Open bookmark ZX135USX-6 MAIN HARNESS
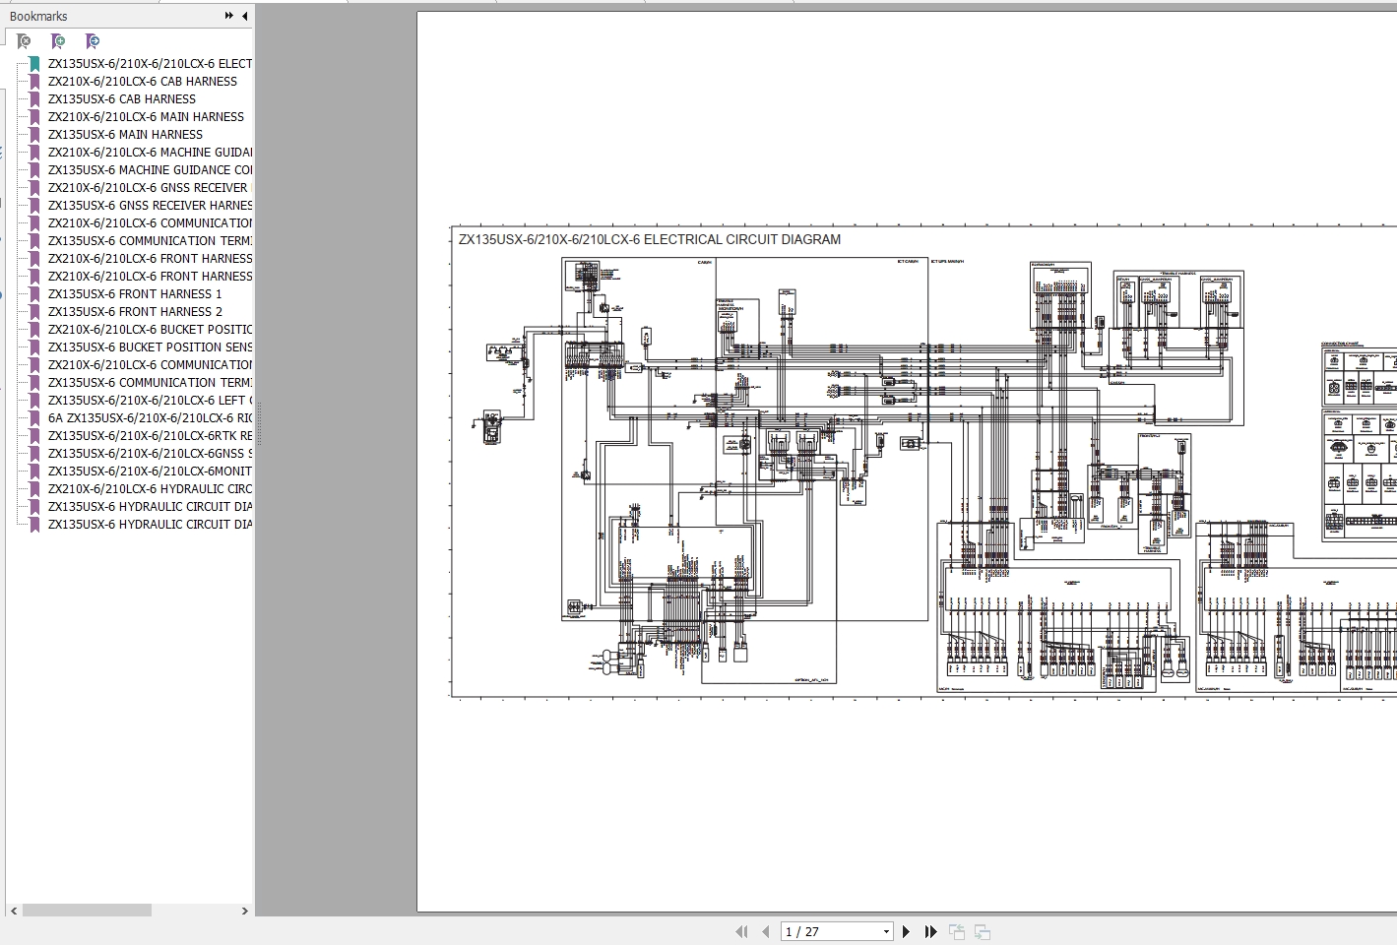1397x945 pixels. 125,135
